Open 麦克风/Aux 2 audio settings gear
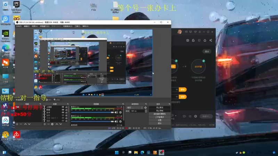 point(121,122)
